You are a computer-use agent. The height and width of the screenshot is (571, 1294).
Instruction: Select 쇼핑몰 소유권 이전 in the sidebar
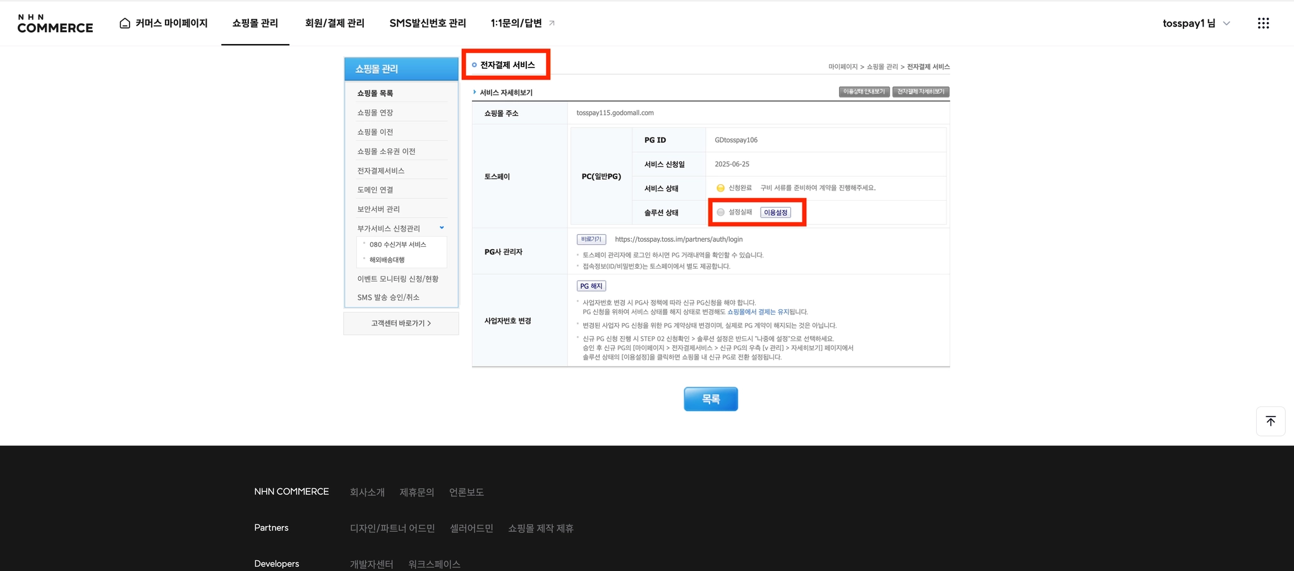(386, 151)
